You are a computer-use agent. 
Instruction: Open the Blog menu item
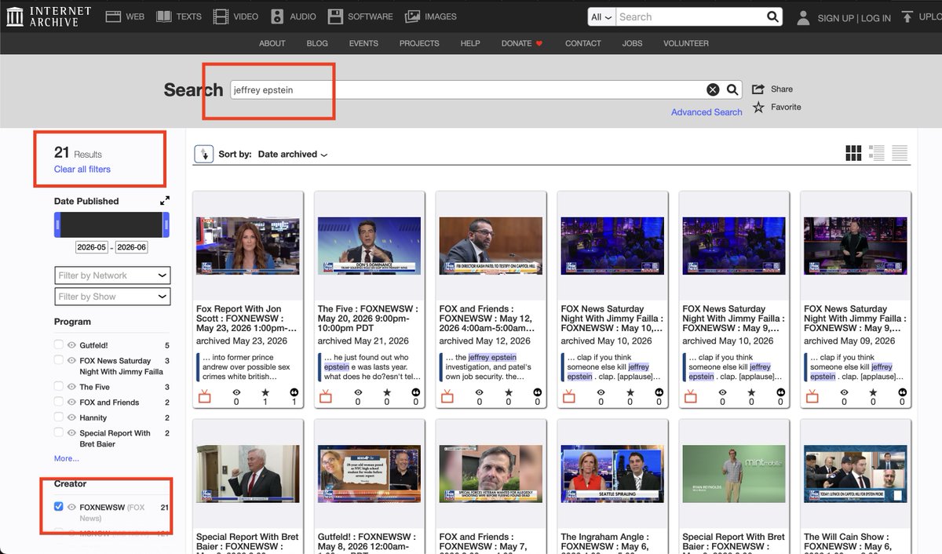317,43
